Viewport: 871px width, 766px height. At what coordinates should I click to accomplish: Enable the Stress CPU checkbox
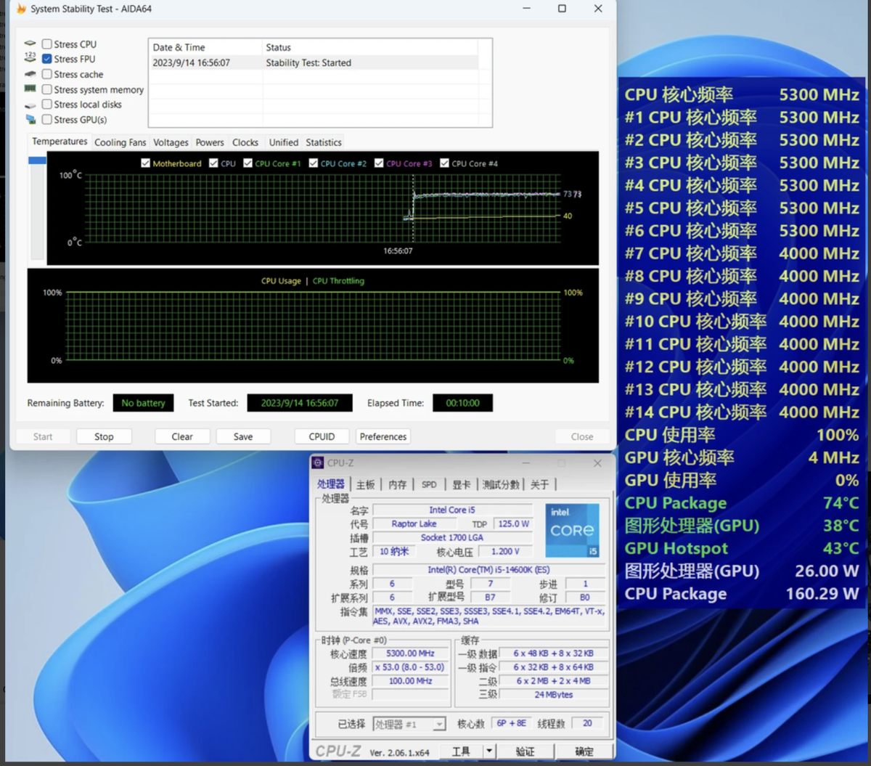click(47, 44)
